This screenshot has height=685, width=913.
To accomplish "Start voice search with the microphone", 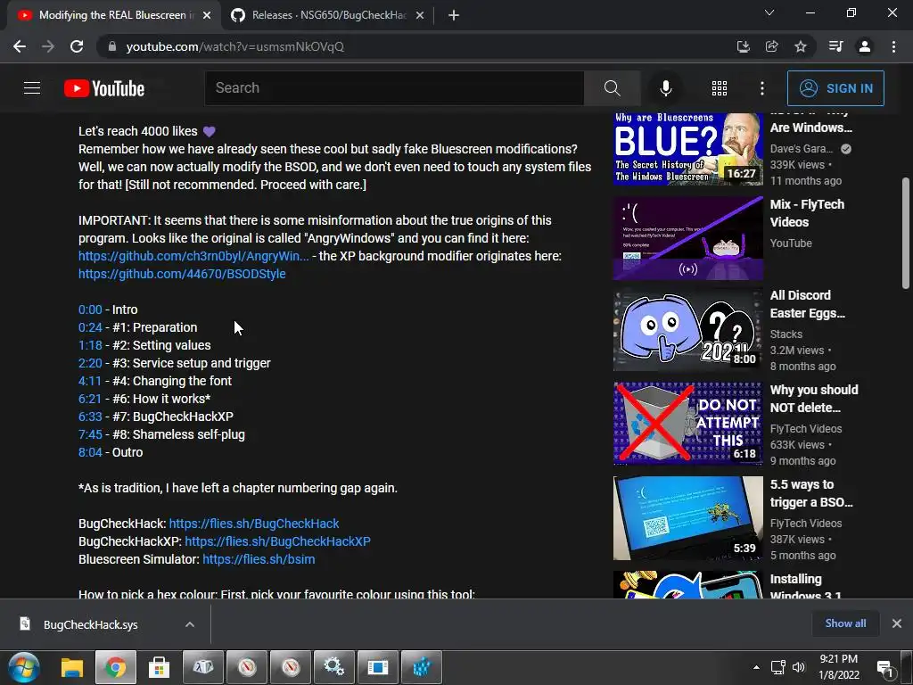I will point(665,88).
